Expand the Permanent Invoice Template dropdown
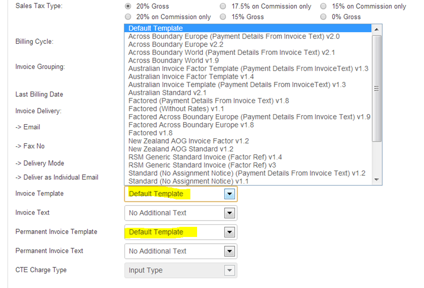Viewport: 424px width, 288px height. coord(181,232)
